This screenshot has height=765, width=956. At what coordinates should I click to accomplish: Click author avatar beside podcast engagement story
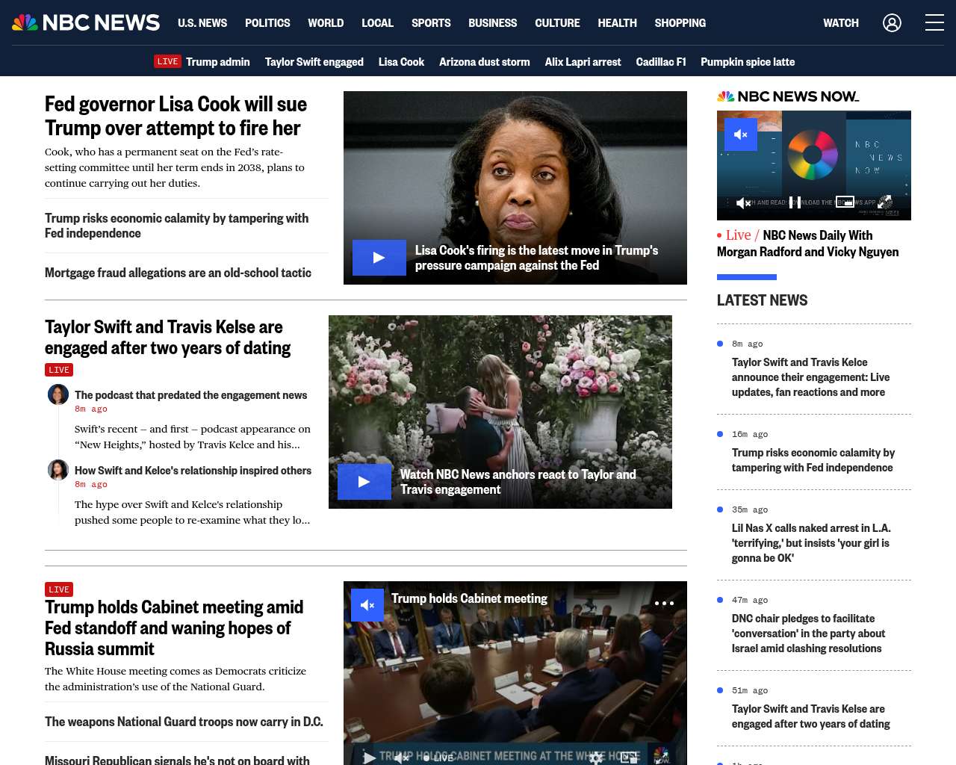pyautogui.click(x=58, y=394)
